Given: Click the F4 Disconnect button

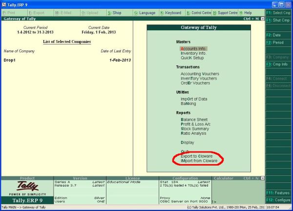Looking at the screenshot, I should [x=278, y=86].
